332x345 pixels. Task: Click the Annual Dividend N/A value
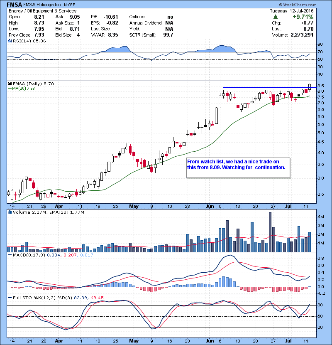(169, 23)
